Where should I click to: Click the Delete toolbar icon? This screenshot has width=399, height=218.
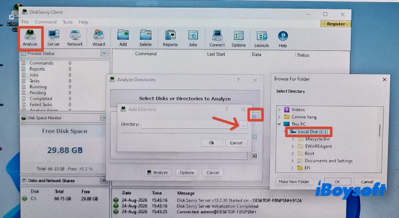[146, 38]
